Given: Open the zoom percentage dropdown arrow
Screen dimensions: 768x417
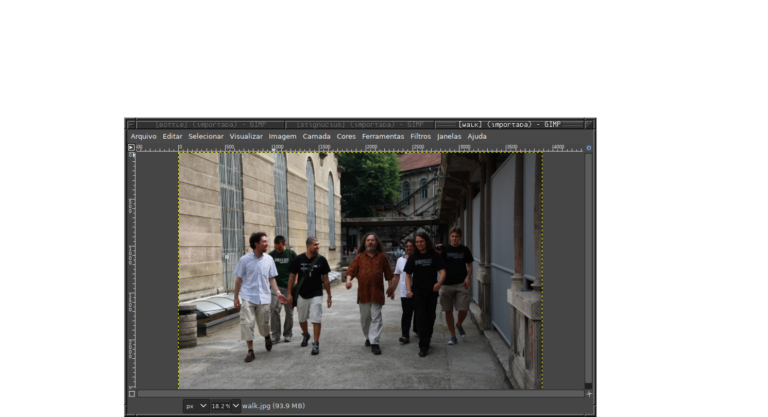Looking at the screenshot, I should 236,406.
